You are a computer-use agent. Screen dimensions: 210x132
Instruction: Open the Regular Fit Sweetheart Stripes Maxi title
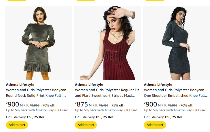(x=107, y=93)
